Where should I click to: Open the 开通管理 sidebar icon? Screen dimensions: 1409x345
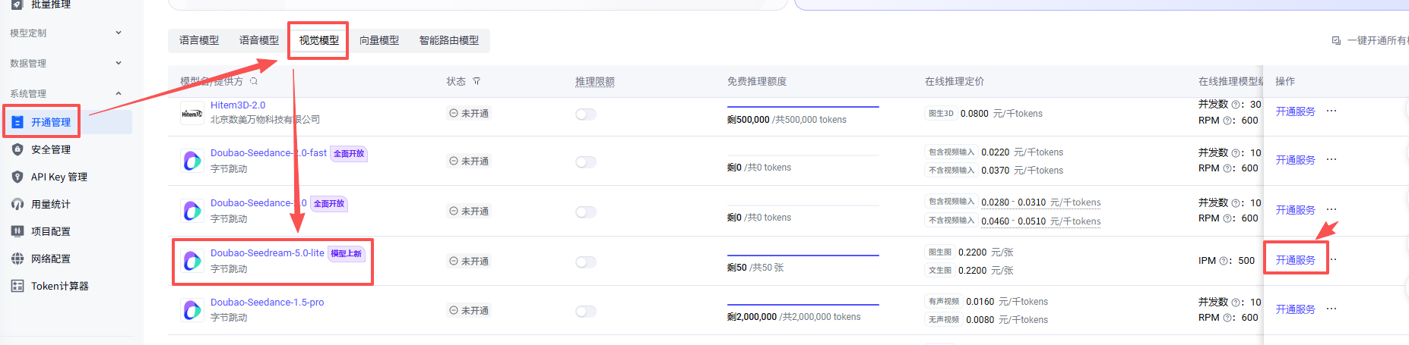(17, 122)
